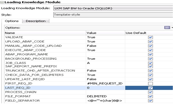
Task: Click the Name column header
Action: [x=45, y=33]
